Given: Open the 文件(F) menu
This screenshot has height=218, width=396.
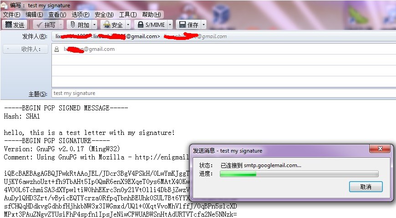Looking at the screenshot, I should [12, 15].
